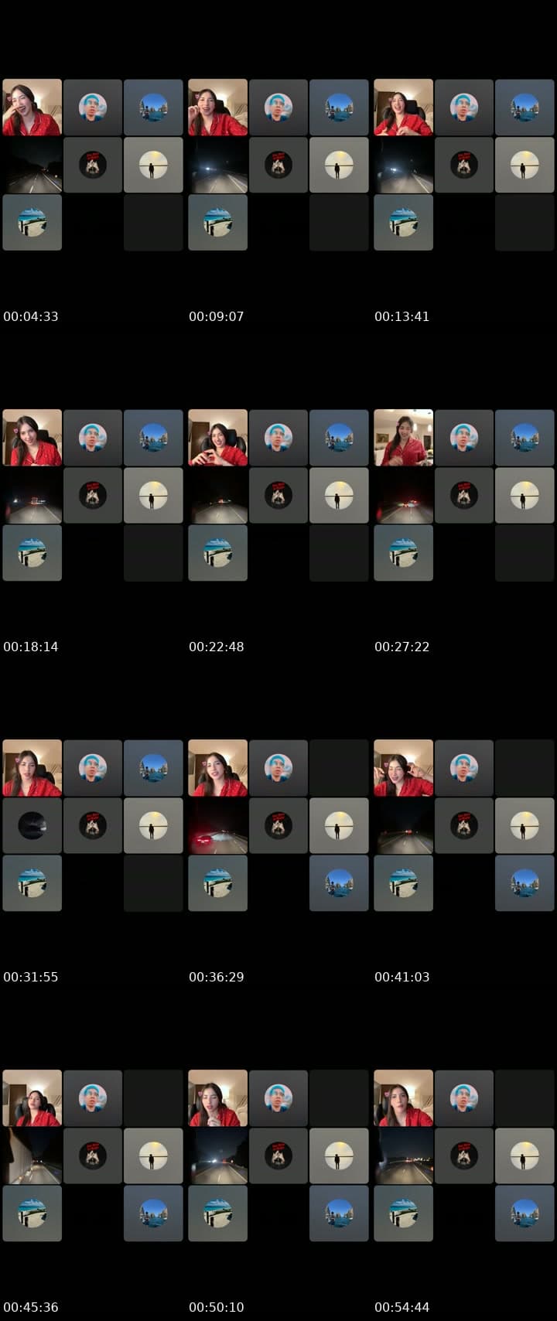Click the 00:41:03 timestamp label
This screenshot has height=1321, width=557.
coord(402,977)
